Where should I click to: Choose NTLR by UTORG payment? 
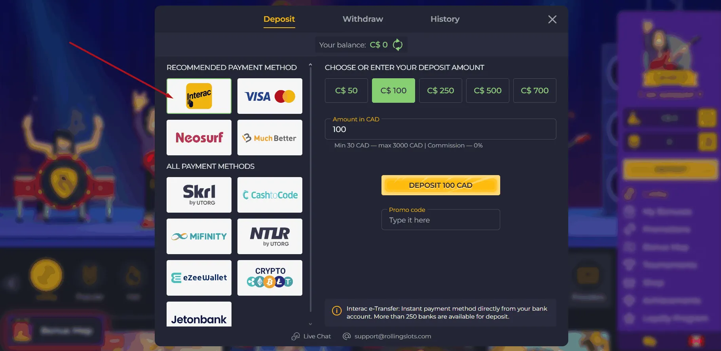pos(270,236)
